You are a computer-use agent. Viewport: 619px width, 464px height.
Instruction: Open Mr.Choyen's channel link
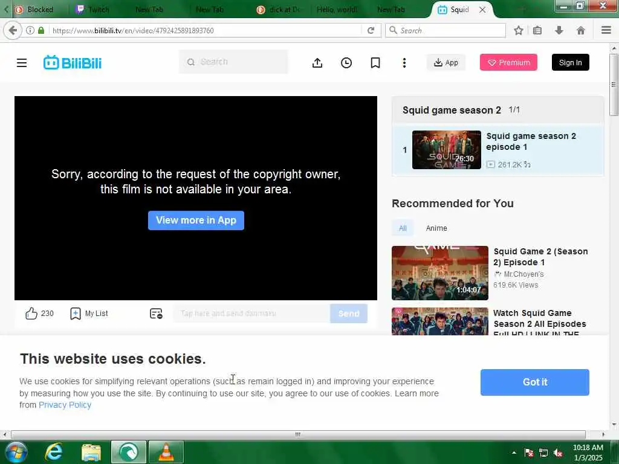524,274
